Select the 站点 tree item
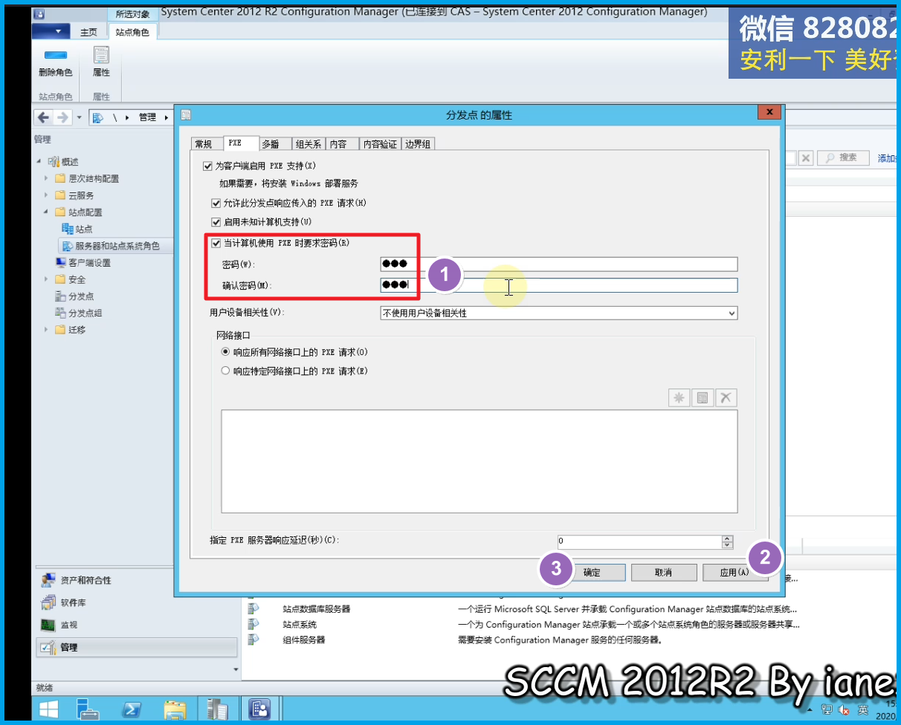 77,229
